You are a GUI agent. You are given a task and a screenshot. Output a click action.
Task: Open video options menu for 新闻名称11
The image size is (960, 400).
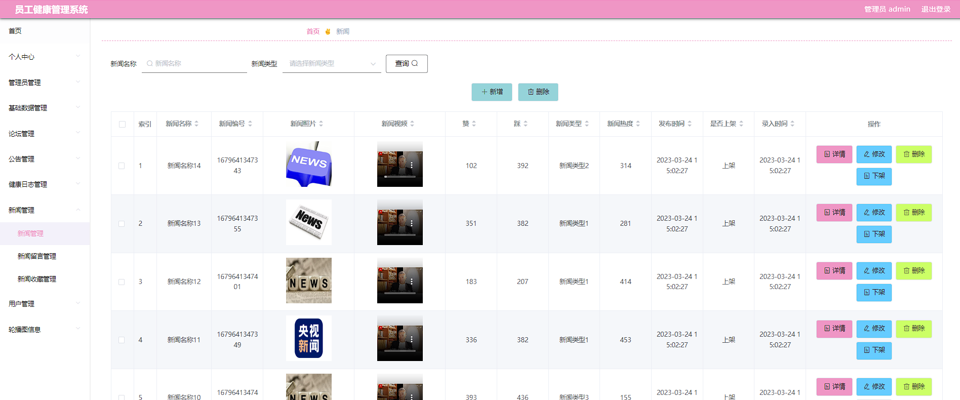(412, 339)
